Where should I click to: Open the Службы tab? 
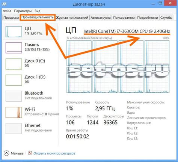pyautogui.click(x=166, y=18)
